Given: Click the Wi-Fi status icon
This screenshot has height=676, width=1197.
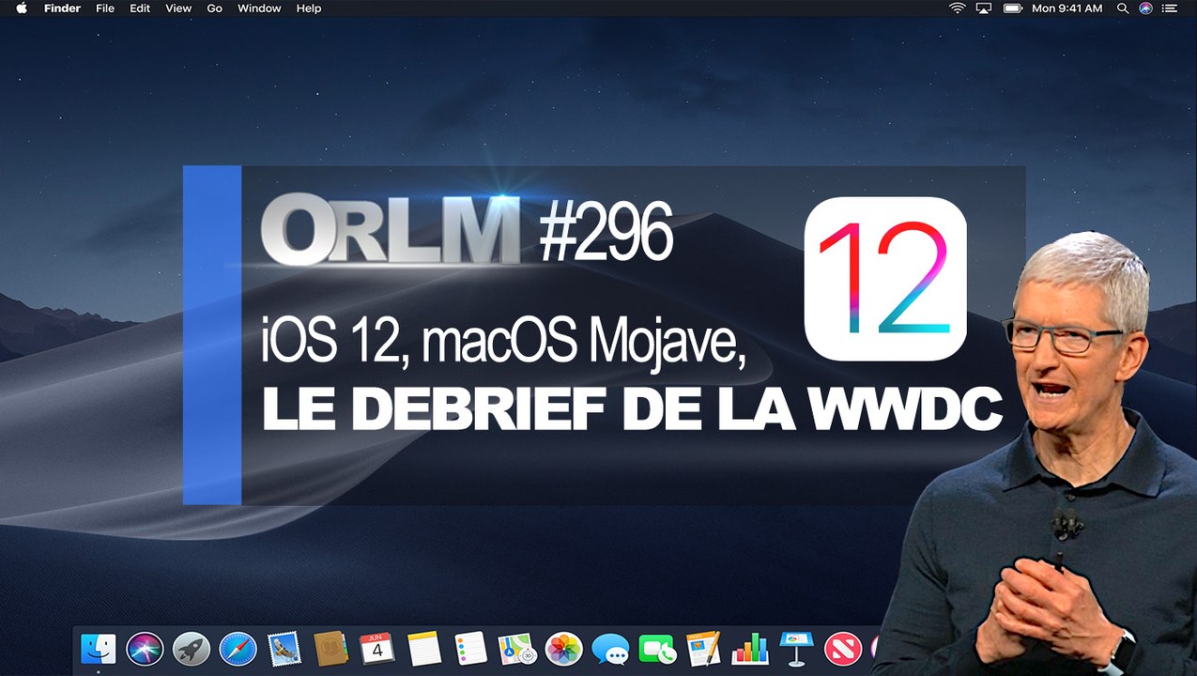Looking at the screenshot, I should coord(957,8).
